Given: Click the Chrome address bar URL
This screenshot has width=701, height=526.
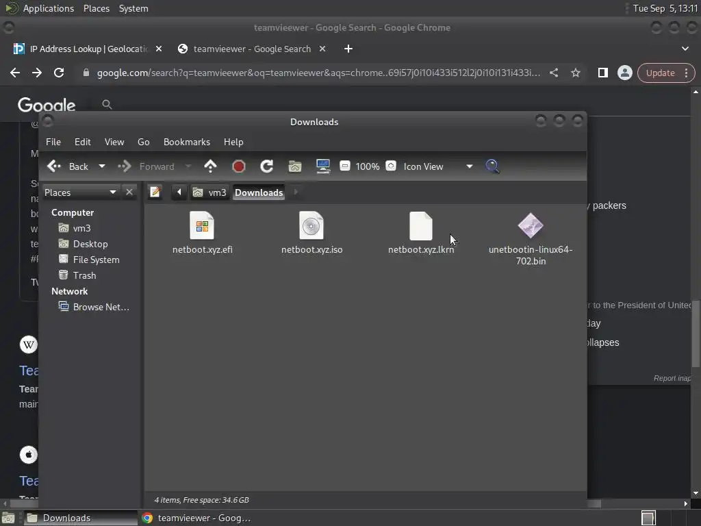Looking at the screenshot, I should [318, 73].
